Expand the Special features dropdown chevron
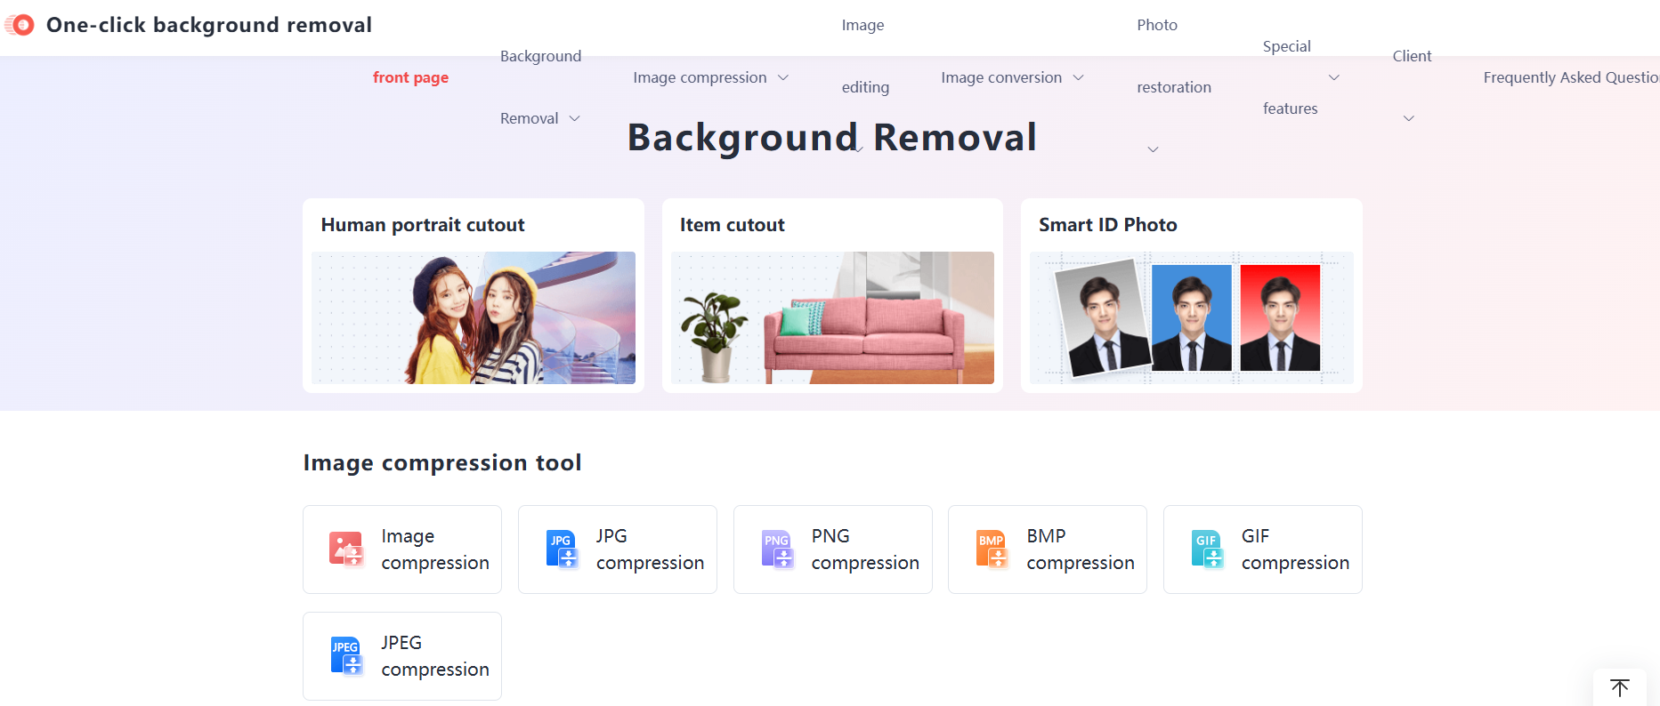1660x706 pixels. pyautogui.click(x=1334, y=77)
